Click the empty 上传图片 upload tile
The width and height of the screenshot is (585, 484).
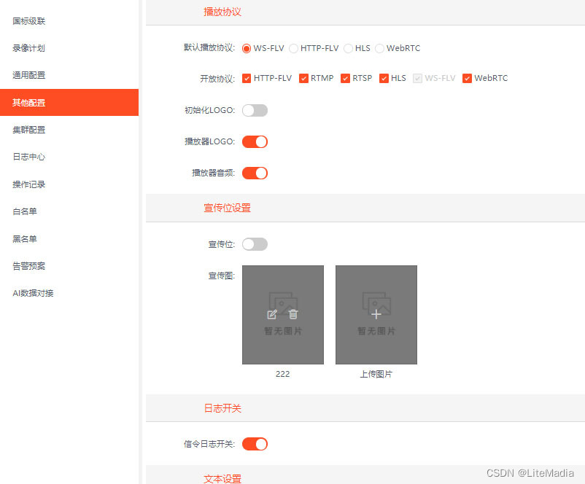coord(376,315)
